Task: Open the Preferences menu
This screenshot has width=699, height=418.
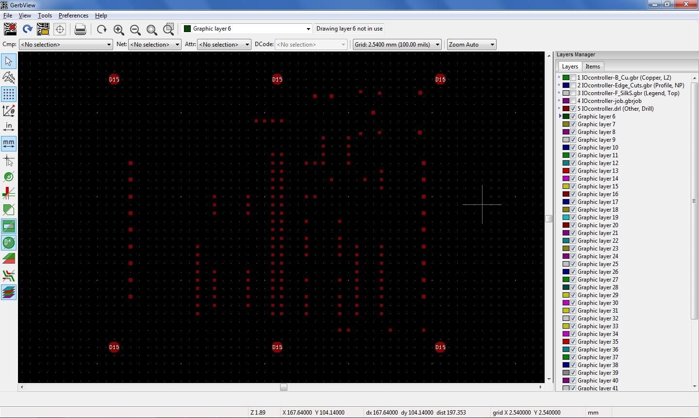Action: 73,15
